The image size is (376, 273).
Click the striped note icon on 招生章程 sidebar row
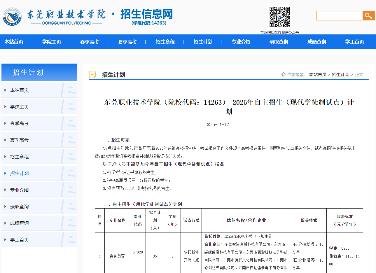tap(70, 156)
